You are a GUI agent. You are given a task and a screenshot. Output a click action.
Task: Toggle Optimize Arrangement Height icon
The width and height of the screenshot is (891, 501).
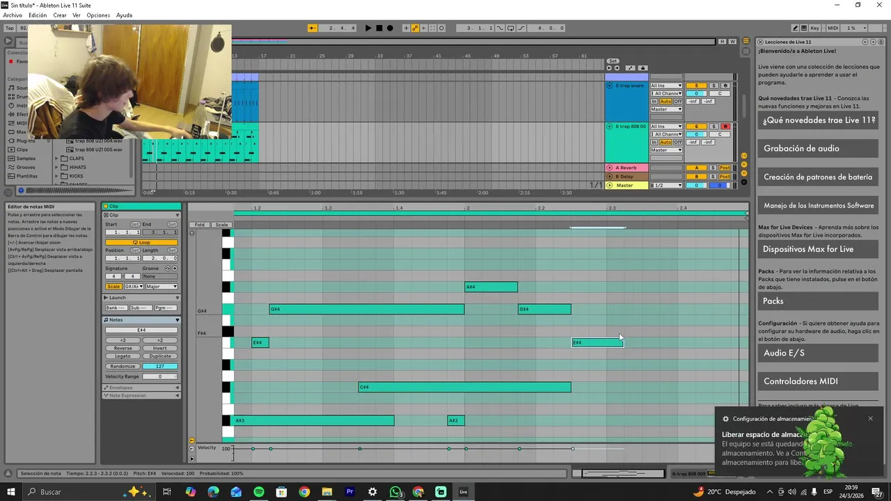(631, 68)
